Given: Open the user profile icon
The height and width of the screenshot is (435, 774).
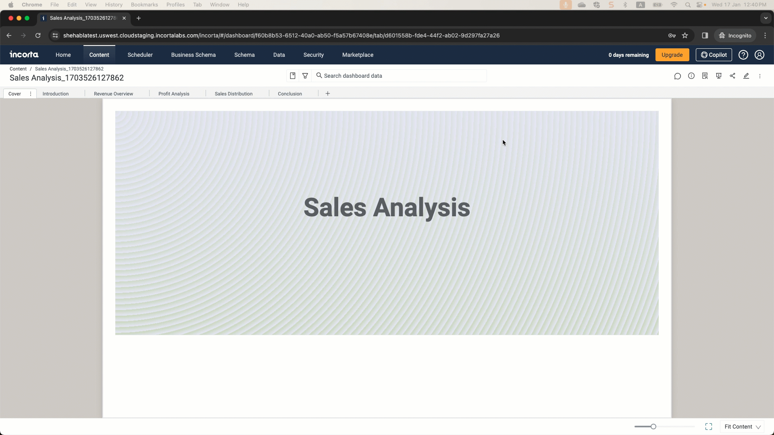Looking at the screenshot, I should point(759,55).
